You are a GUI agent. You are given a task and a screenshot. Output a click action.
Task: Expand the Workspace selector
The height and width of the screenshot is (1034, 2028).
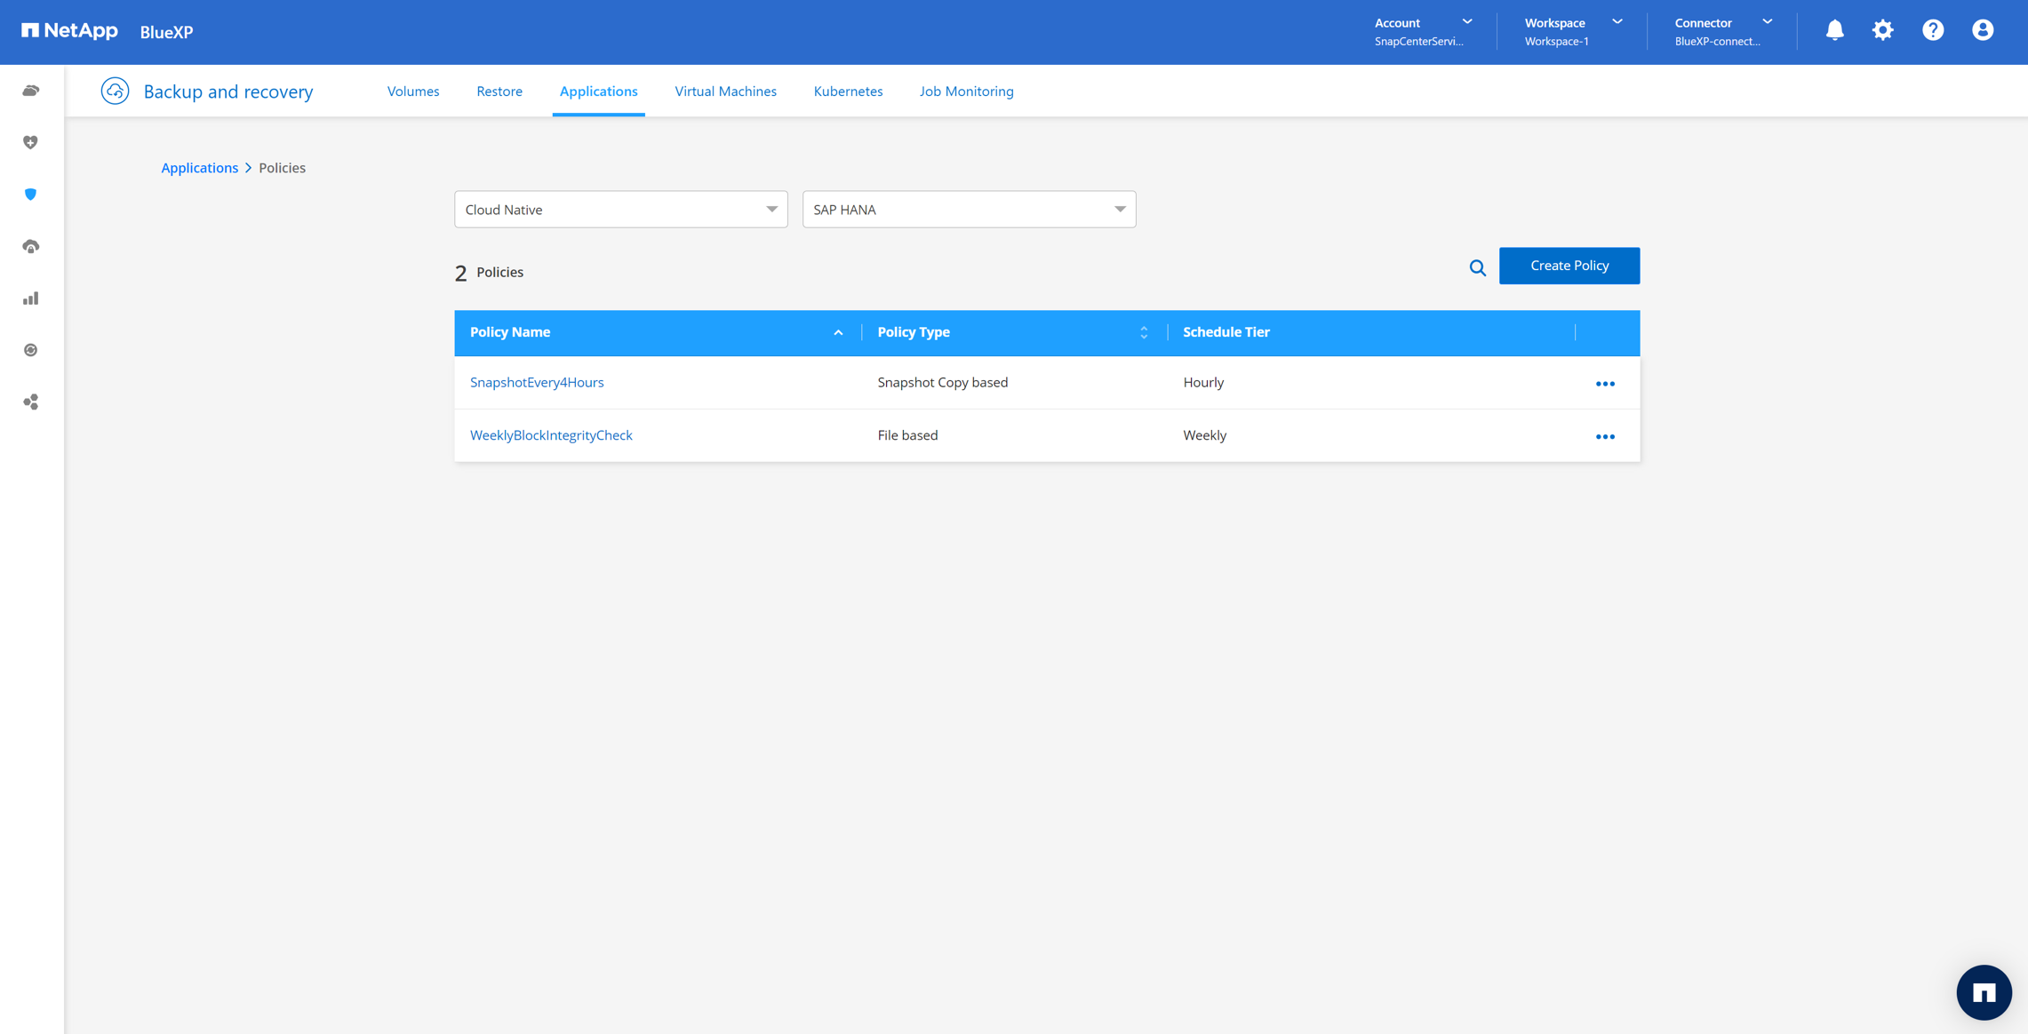point(1571,31)
